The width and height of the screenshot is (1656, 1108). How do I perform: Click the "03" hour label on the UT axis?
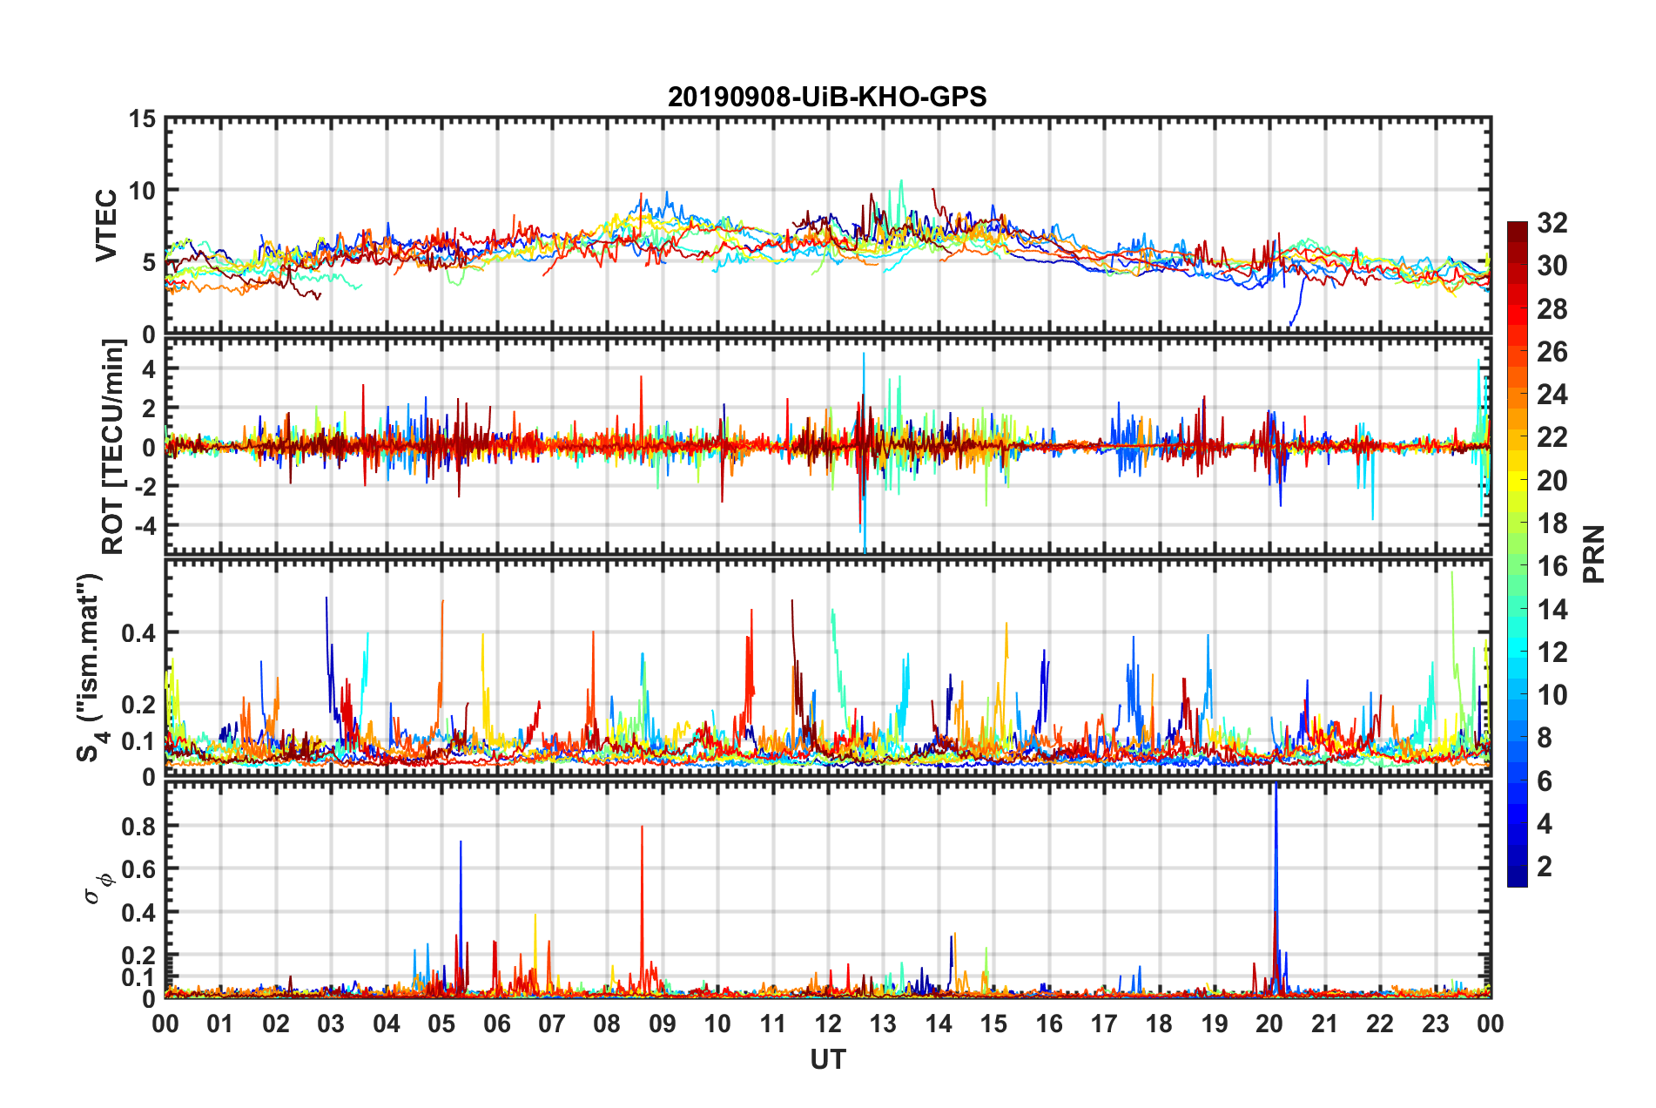pyautogui.click(x=331, y=1024)
